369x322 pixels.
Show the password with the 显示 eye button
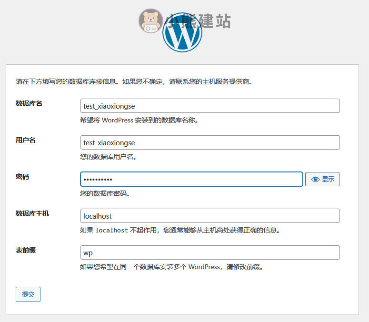(x=322, y=179)
